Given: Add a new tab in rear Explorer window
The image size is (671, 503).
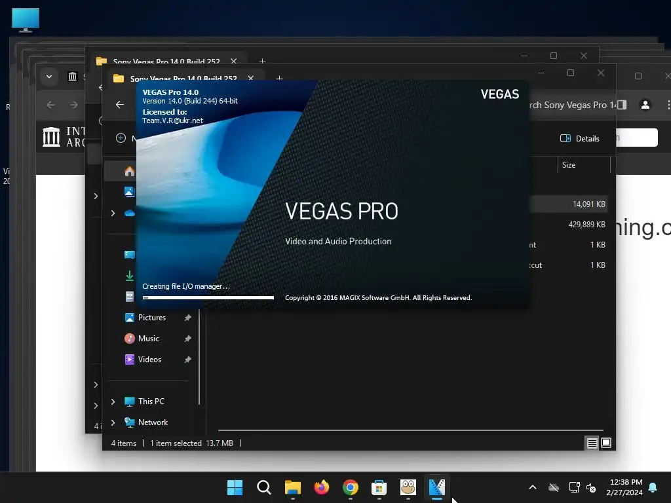Looking at the screenshot, I should pos(262,61).
